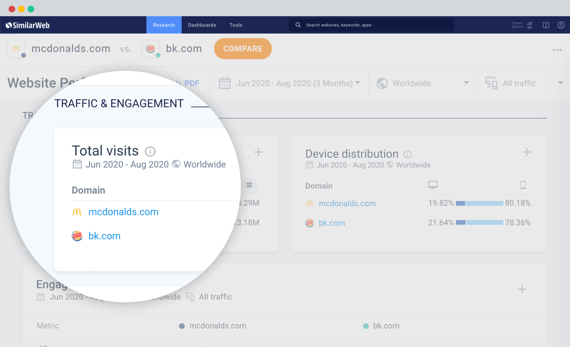The image size is (570, 347).
Task: Click the Domain header in Total visits
Action: 88,190
